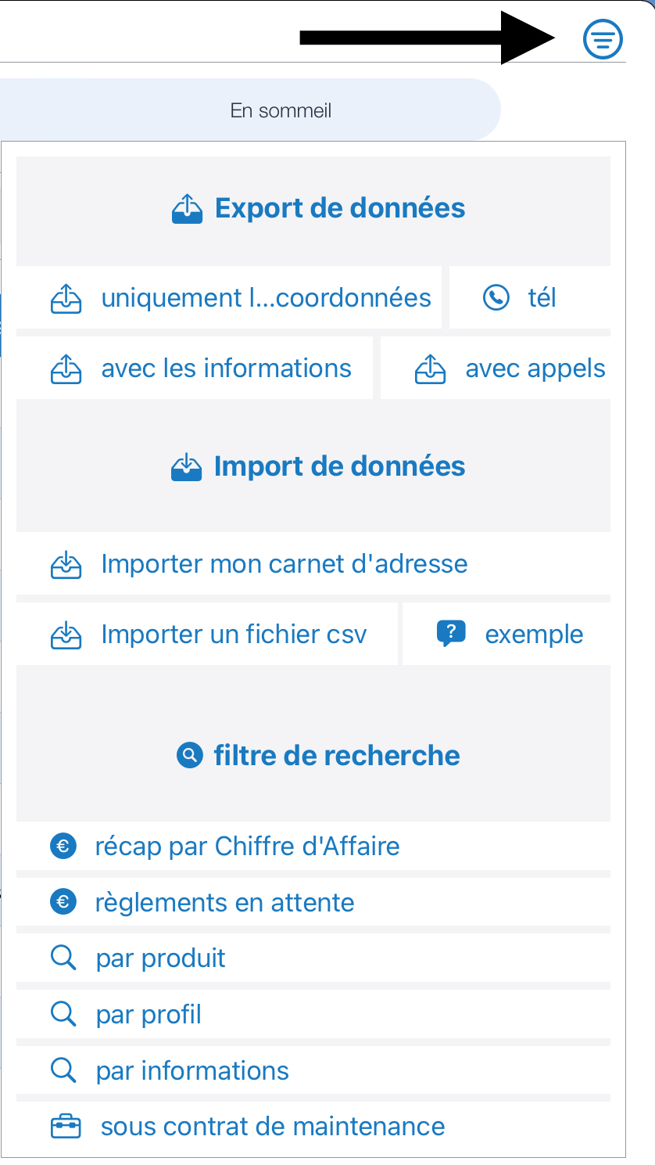
Task: Open the exemple help link
Action: pos(534,635)
